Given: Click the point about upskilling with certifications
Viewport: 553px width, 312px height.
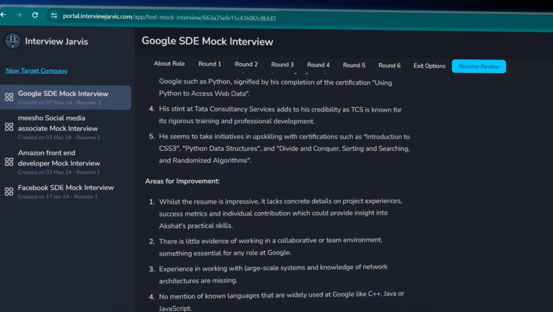Looking at the screenshot, I should [284, 148].
